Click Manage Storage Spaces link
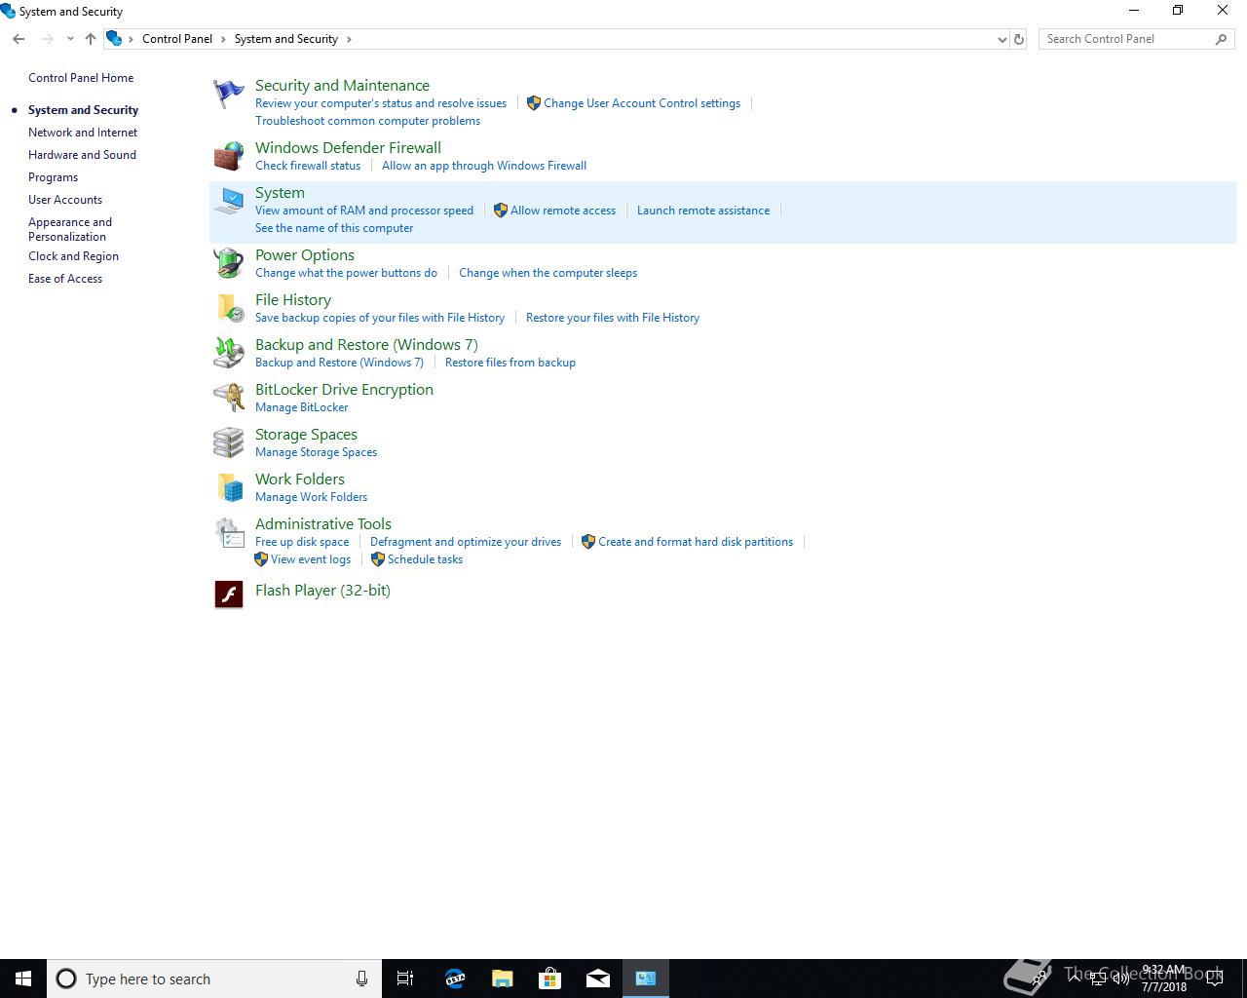Viewport: 1247px width, 998px height. [x=316, y=452]
